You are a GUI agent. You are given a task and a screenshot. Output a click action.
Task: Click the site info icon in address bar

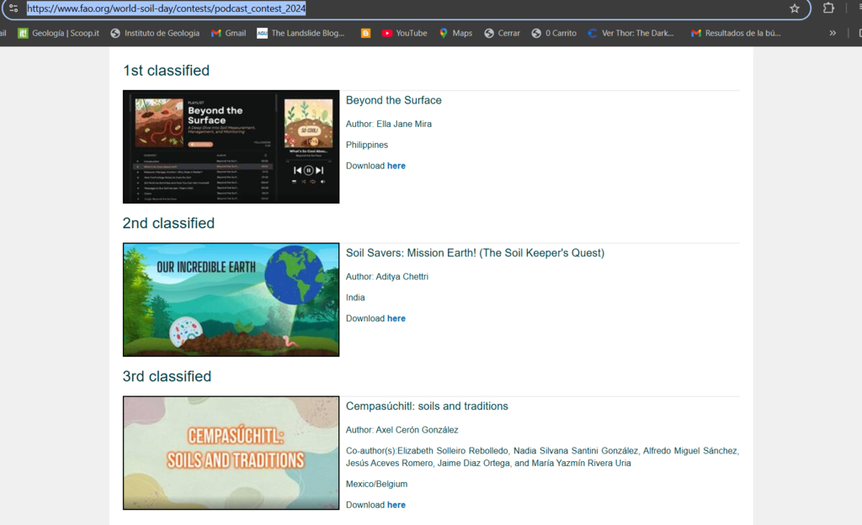(13, 8)
